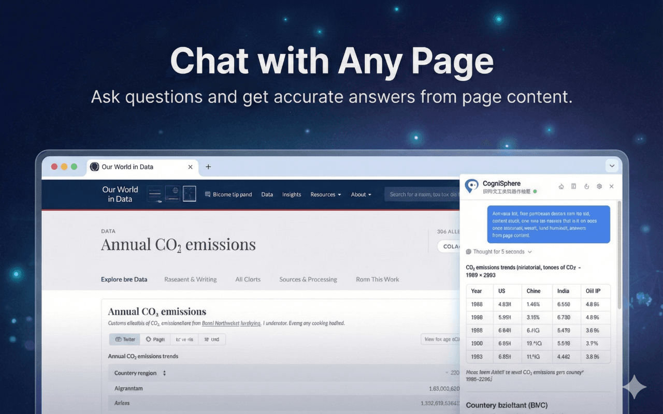This screenshot has width=663, height=414.
Task: Open the Resources dropdown menu
Action: (x=325, y=195)
